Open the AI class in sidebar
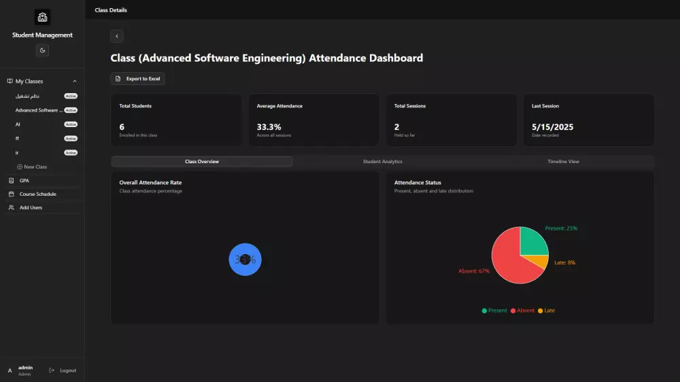This screenshot has height=382, width=680. coord(18,124)
